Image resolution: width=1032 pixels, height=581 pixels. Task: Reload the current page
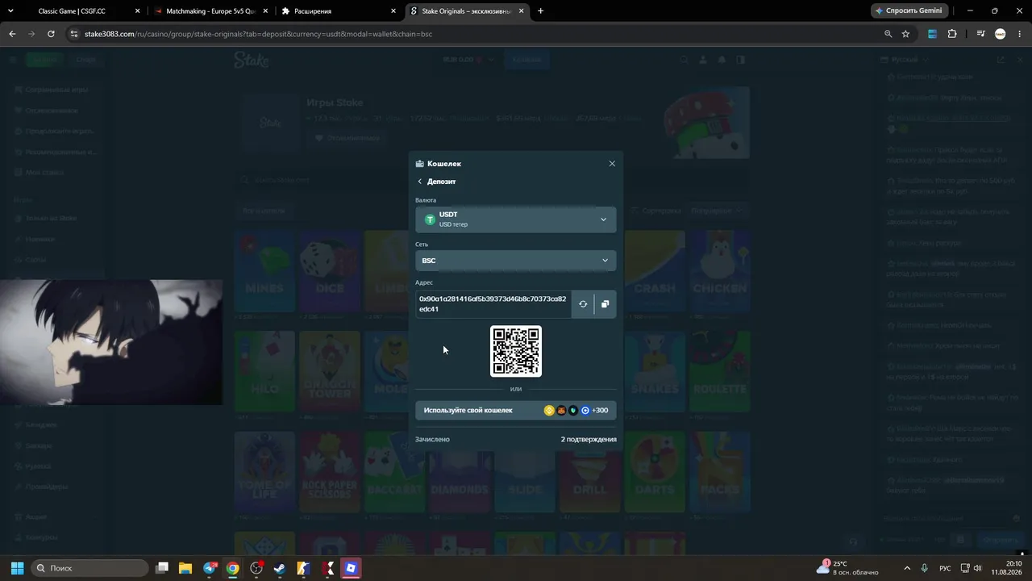pyautogui.click(x=51, y=34)
